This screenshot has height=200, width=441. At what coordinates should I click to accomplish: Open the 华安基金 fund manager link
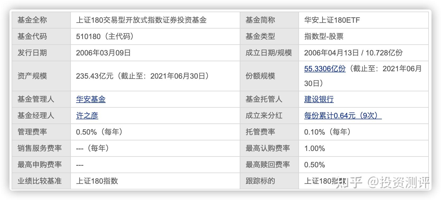click(91, 99)
